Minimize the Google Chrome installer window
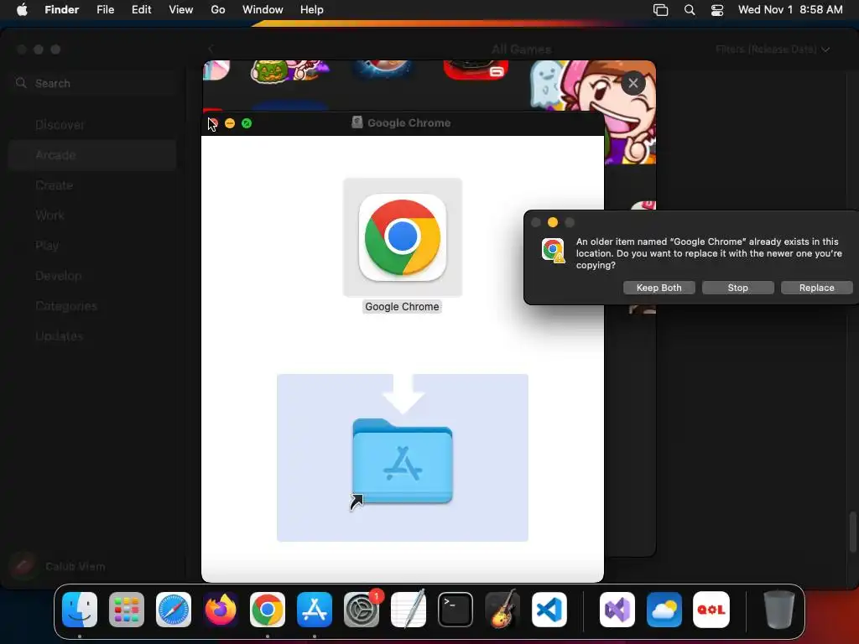The width and height of the screenshot is (859, 644). click(230, 123)
